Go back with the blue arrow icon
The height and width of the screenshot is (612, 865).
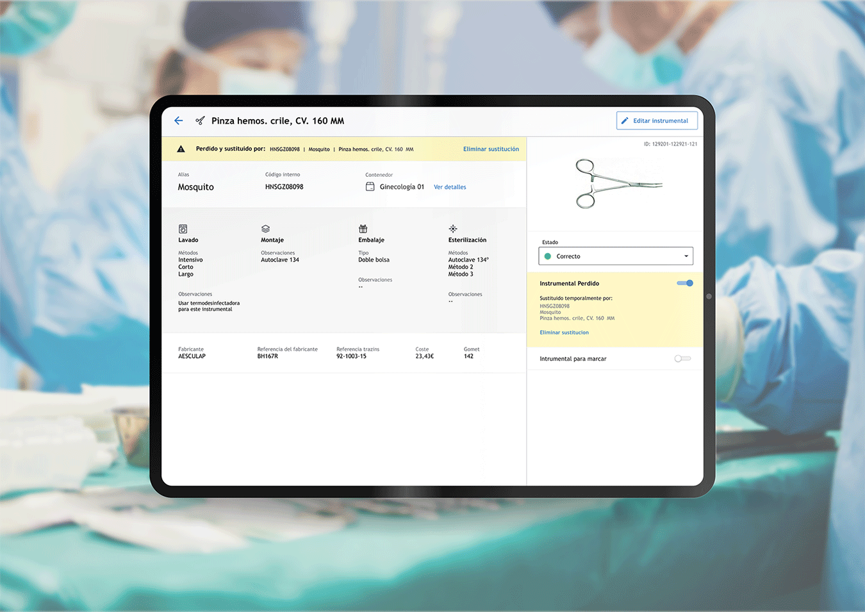click(179, 120)
